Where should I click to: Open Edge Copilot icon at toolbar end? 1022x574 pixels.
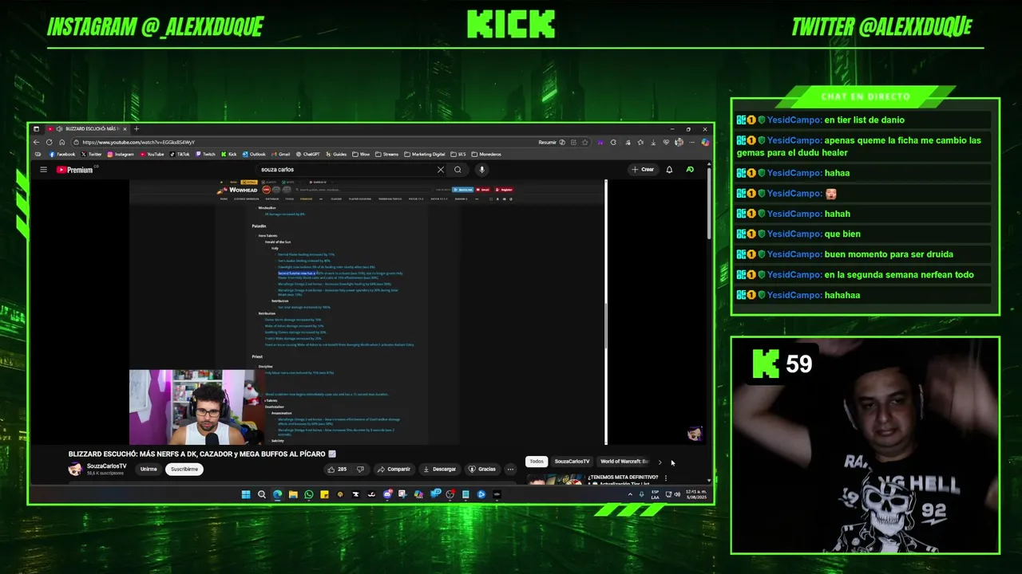click(705, 142)
